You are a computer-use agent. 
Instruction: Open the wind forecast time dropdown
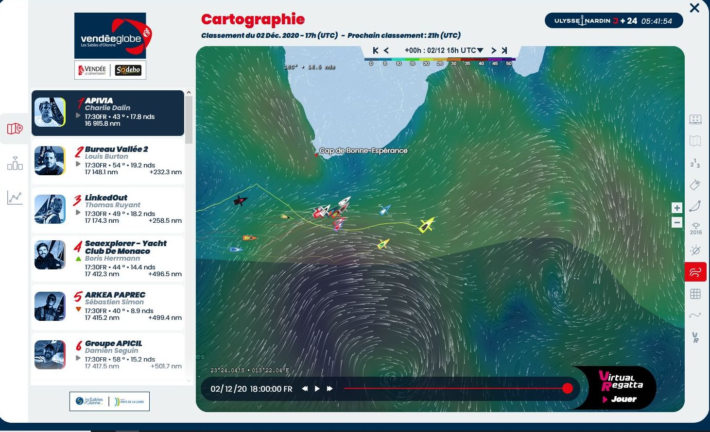[x=444, y=50]
